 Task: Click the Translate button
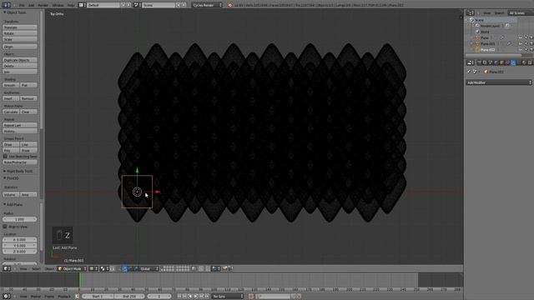click(x=20, y=27)
